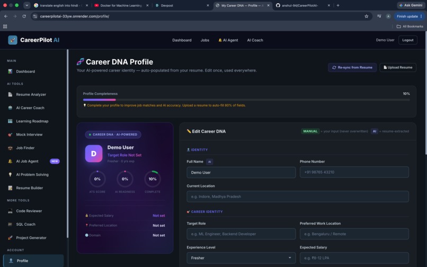Select the AI Problem Solving bulb icon

[x=10, y=175]
